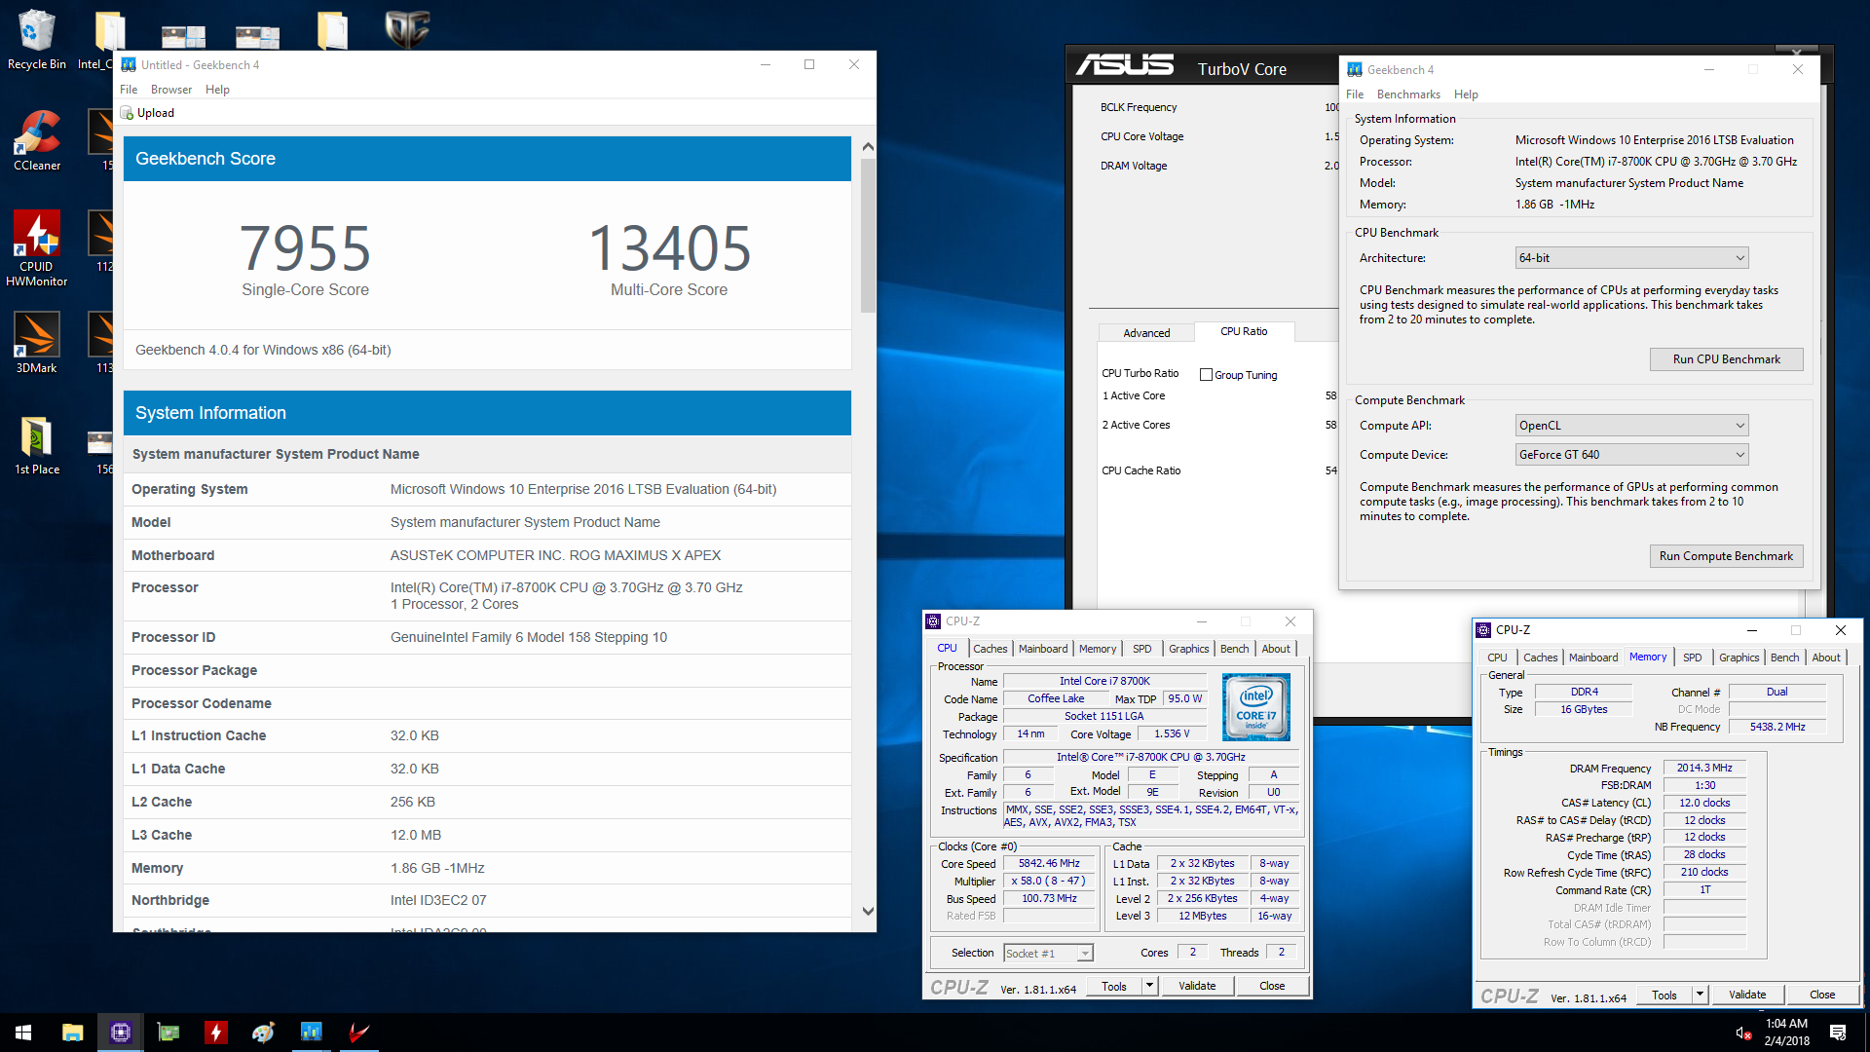Open the Action Center notification icon
1870x1052 pixels.
[1838, 1033]
